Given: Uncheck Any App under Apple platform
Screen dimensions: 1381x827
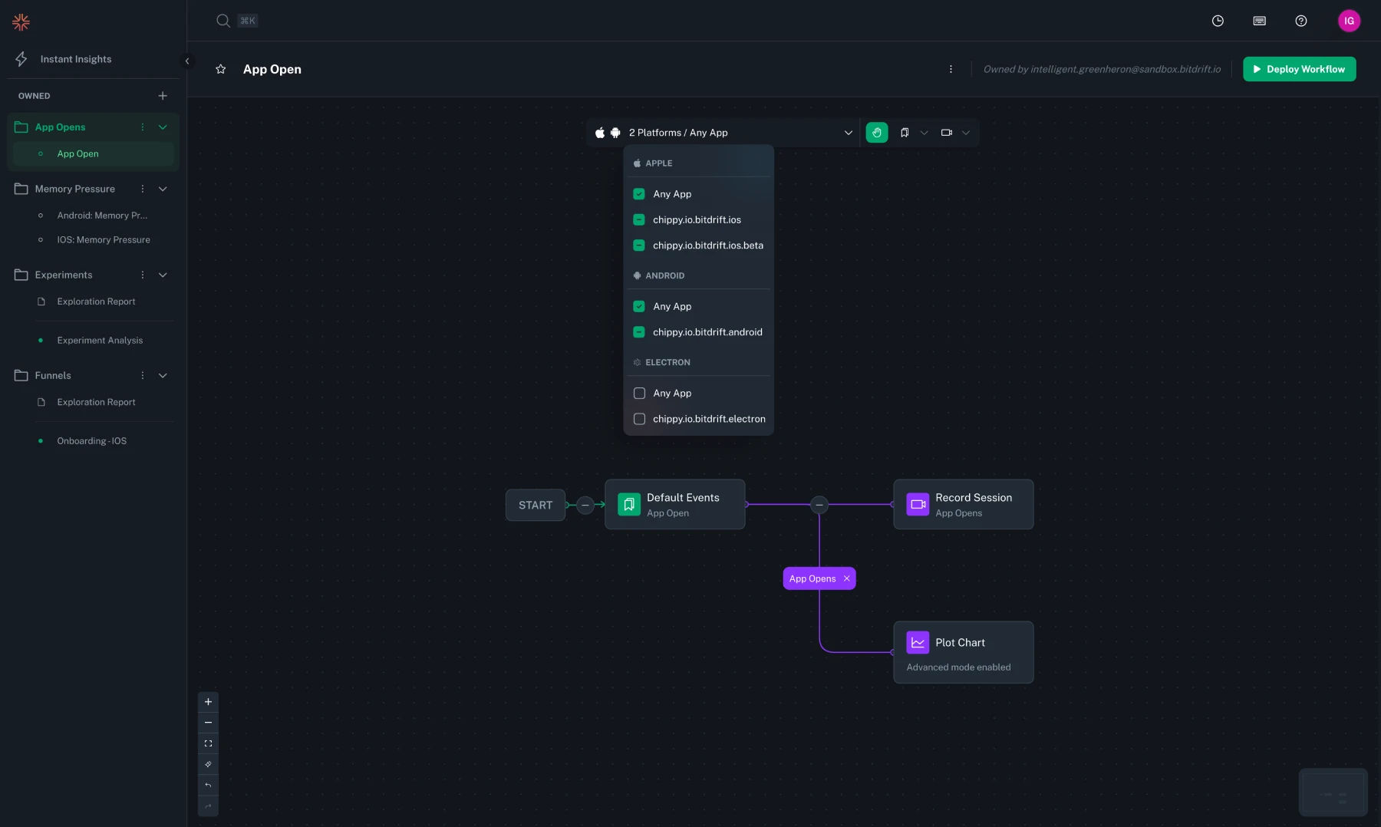Looking at the screenshot, I should pos(639,194).
